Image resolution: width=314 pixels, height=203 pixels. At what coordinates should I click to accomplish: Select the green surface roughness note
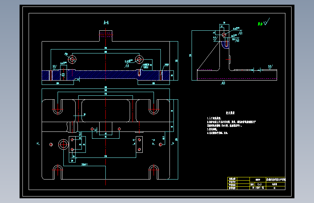pos(260,24)
